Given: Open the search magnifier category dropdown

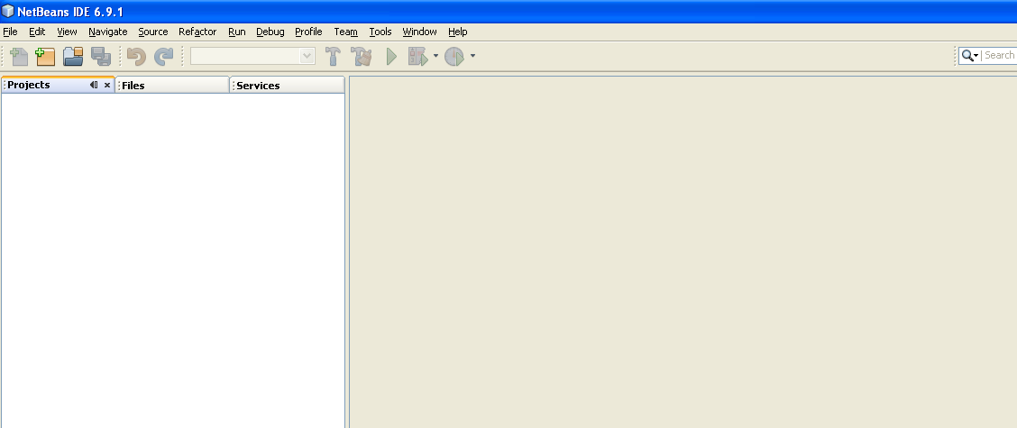Looking at the screenshot, I should (970, 56).
